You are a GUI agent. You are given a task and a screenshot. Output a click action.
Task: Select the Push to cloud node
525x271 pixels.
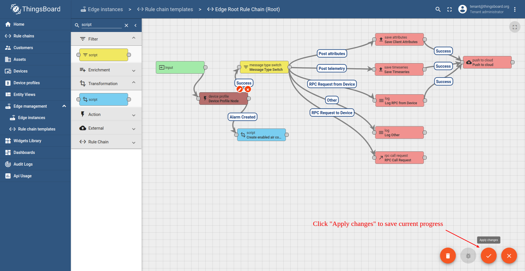click(487, 62)
